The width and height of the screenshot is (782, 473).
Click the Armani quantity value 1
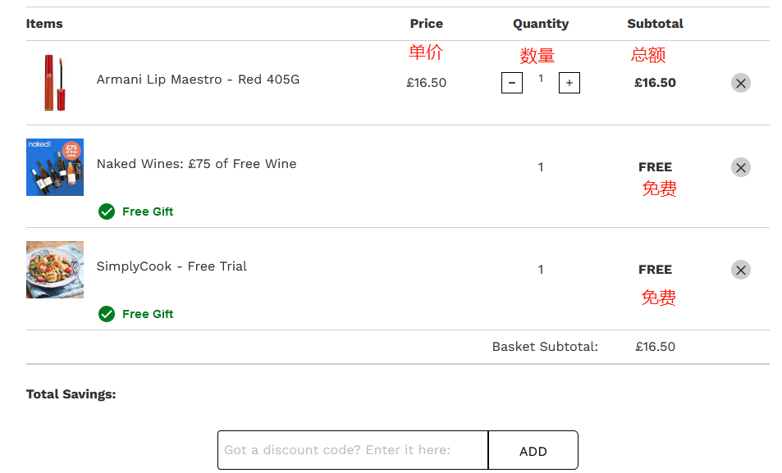[541, 78]
